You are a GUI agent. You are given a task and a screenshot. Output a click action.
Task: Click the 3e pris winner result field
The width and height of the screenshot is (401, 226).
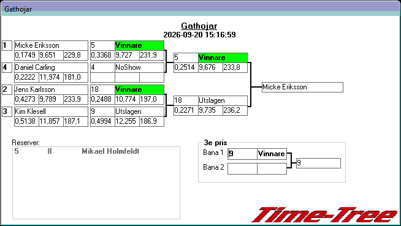pyautogui.click(x=319, y=163)
